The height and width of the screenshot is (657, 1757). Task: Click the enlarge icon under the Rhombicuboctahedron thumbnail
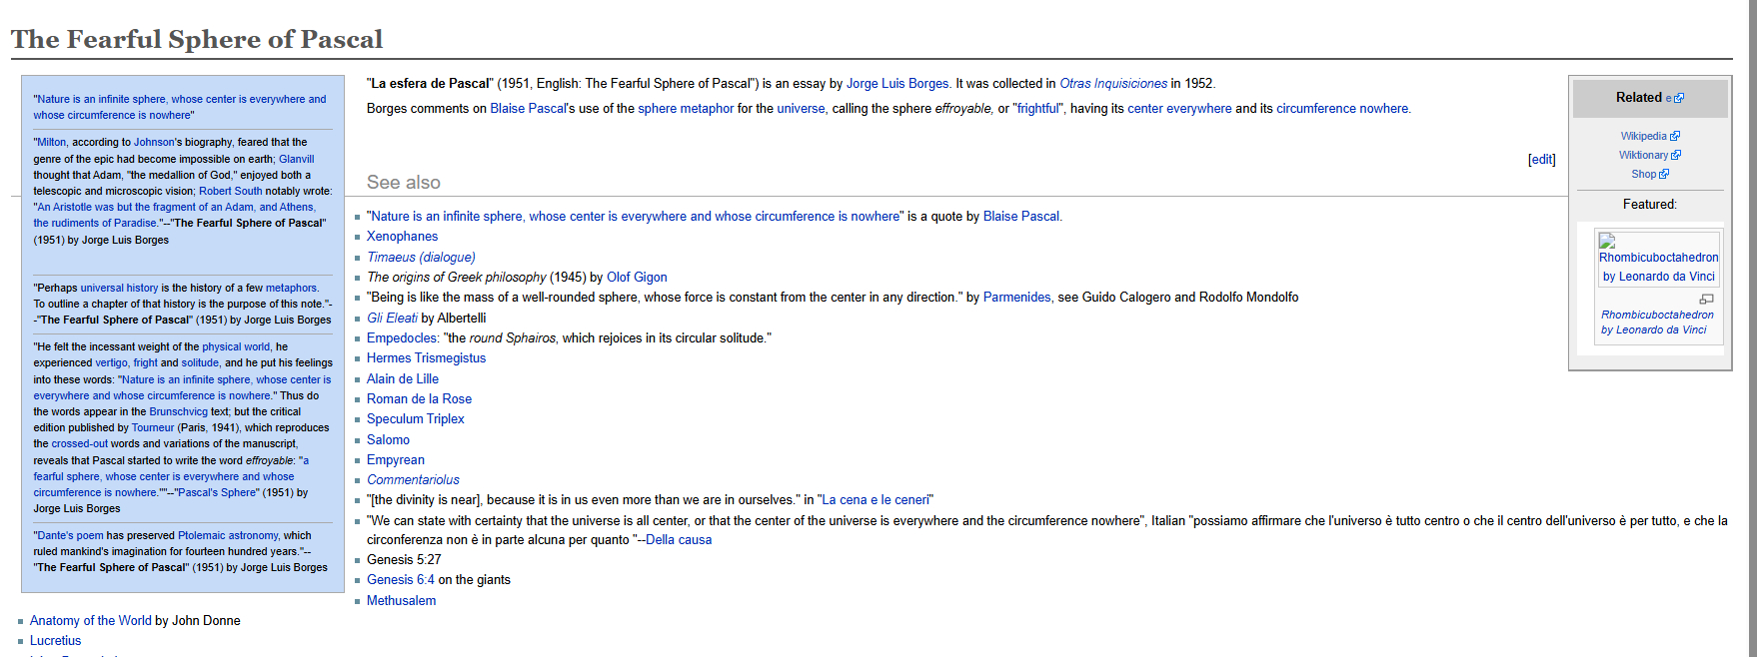[1707, 299]
